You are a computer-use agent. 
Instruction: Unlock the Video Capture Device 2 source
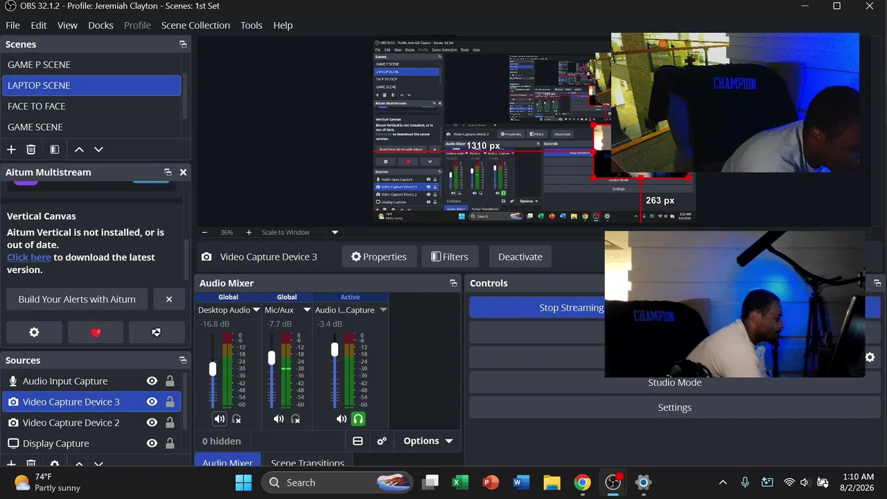point(170,423)
